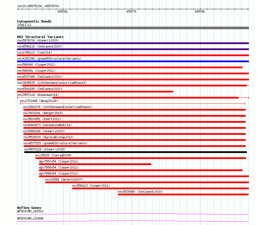The width and height of the screenshot is (257, 225).
Task: Click the red bar below the nsv6539980 label
Action: (183, 194)
